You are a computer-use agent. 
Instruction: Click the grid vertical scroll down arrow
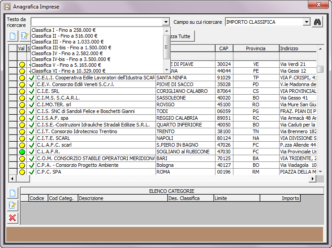pyautogui.click(x=320, y=172)
